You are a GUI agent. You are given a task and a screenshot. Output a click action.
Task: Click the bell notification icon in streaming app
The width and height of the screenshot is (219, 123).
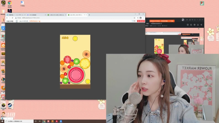pos(198,25)
